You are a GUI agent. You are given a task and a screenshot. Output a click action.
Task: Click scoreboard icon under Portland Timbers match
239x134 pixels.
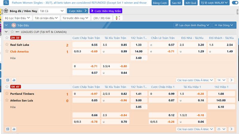point(8,129)
